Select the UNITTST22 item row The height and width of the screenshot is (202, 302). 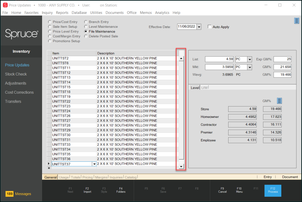[114, 102]
